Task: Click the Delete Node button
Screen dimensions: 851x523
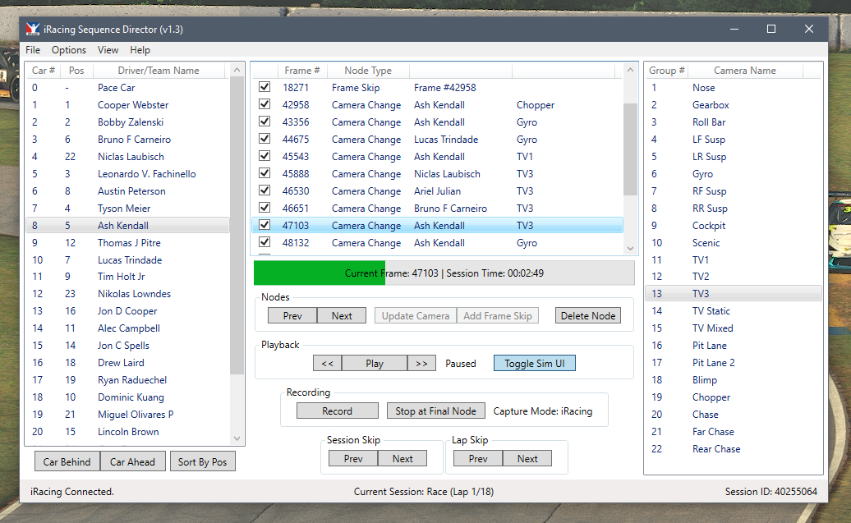Action: pyautogui.click(x=588, y=316)
